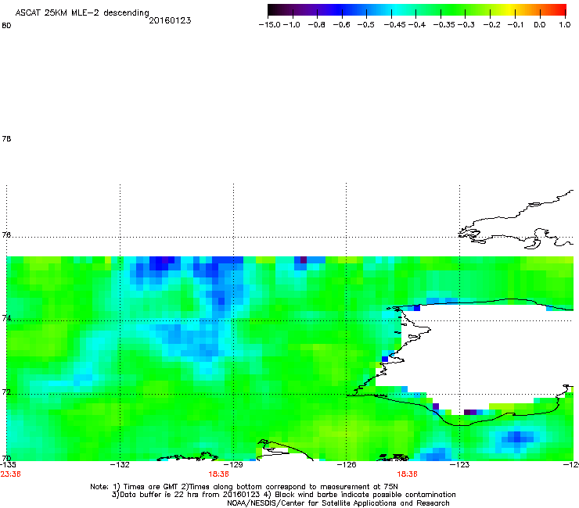Viewport: 579px width, 508px height.
Task: Click the island coastline outline near 76N
Action: coord(516,221)
